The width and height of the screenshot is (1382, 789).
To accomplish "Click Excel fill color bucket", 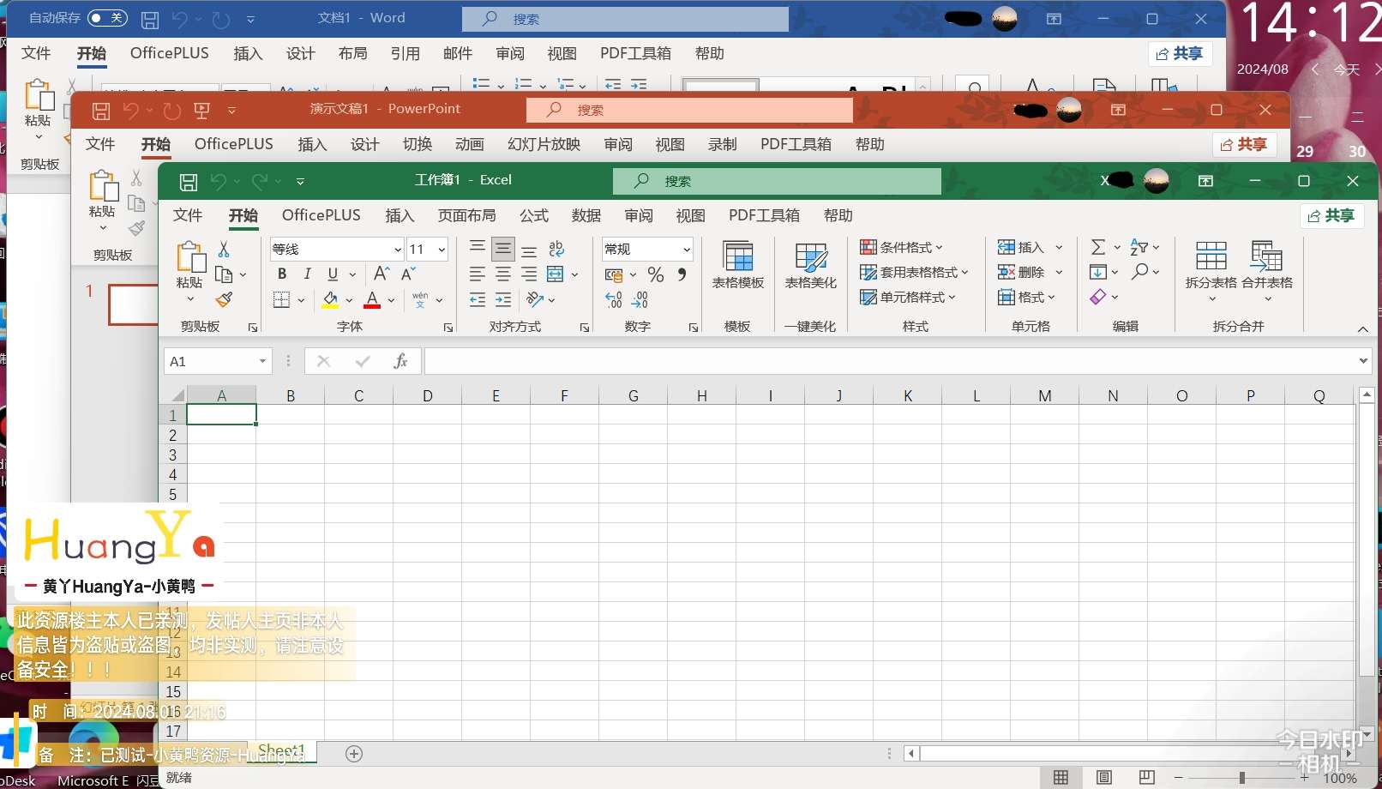I will pos(330,299).
